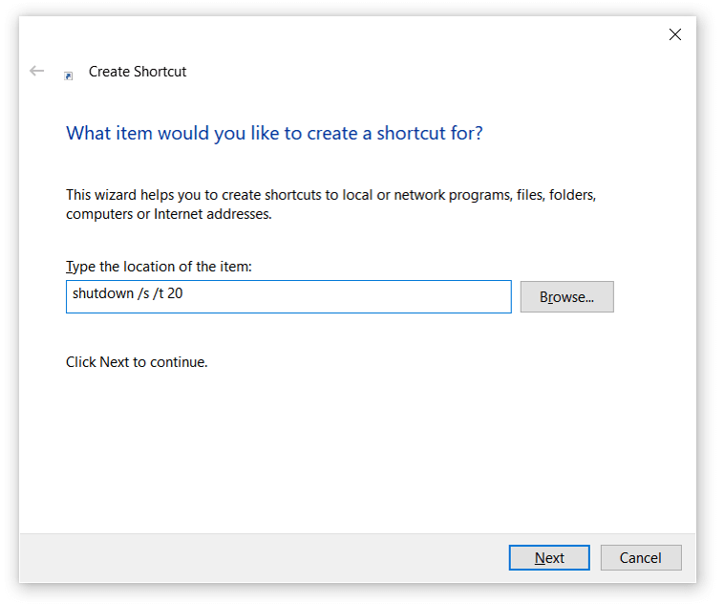Click "computers or Internet addresses" description line
The width and height of the screenshot is (724, 604).
coord(169,214)
